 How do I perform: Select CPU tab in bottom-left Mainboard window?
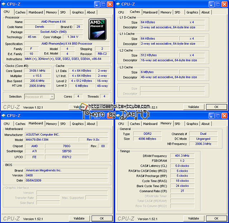pos(6,124)
